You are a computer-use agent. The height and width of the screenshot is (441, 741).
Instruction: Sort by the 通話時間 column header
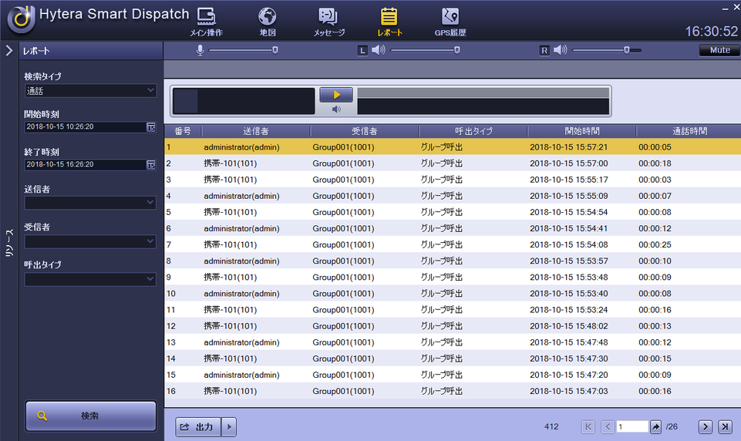coord(689,131)
